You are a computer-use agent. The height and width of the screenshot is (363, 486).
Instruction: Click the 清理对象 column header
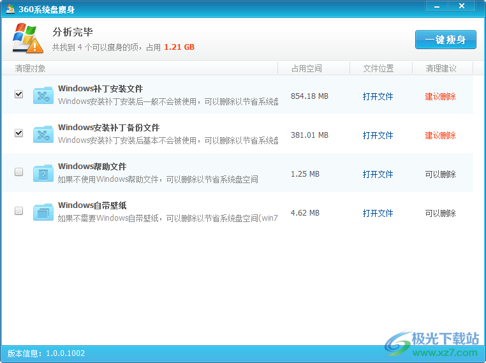(x=31, y=68)
